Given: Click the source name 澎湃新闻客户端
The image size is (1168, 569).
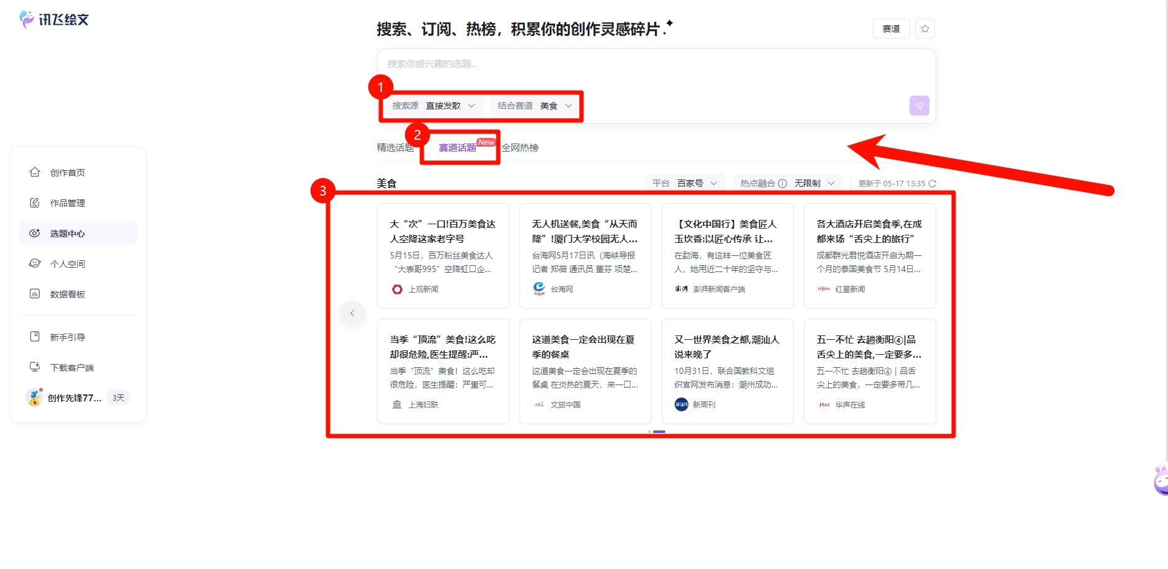Looking at the screenshot, I should [x=719, y=289].
